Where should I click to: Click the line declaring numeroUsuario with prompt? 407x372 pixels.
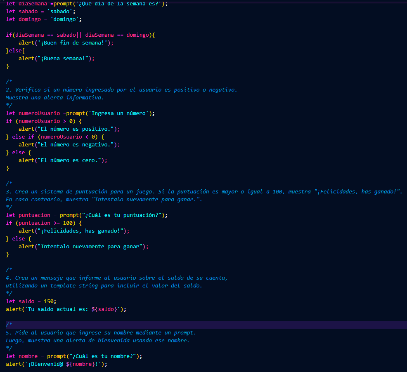point(80,113)
